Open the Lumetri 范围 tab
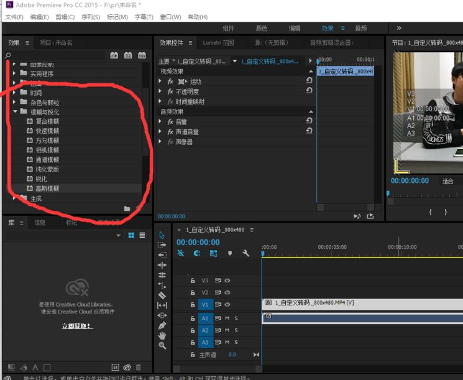 tap(218, 42)
